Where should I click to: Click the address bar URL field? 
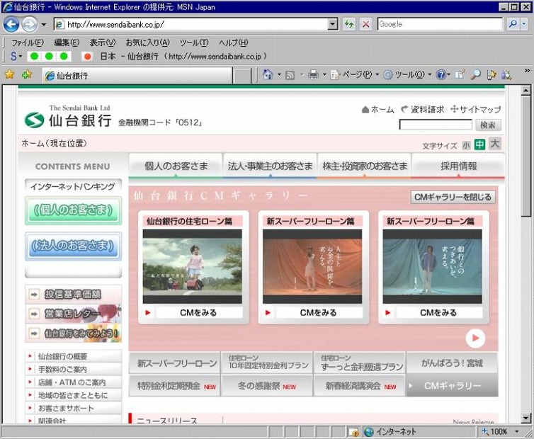pos(192,24)
